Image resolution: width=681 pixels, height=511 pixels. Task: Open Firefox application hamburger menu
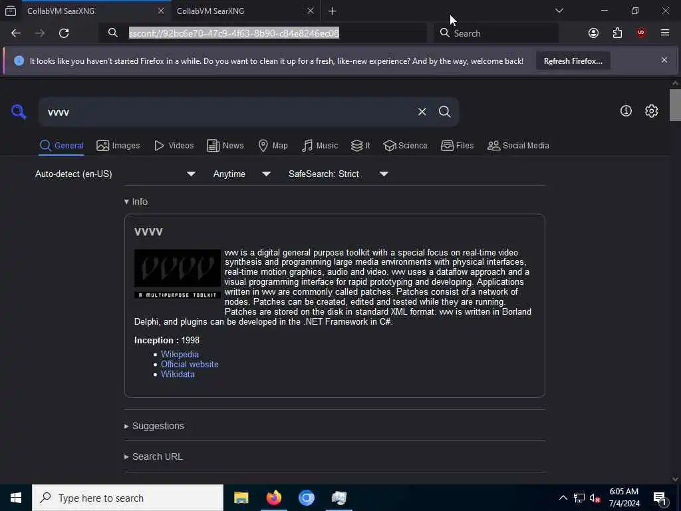pos(665,33)
